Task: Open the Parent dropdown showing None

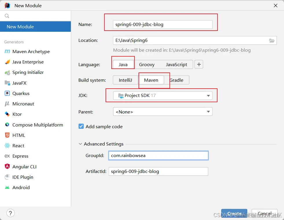Action: point(163,112)
